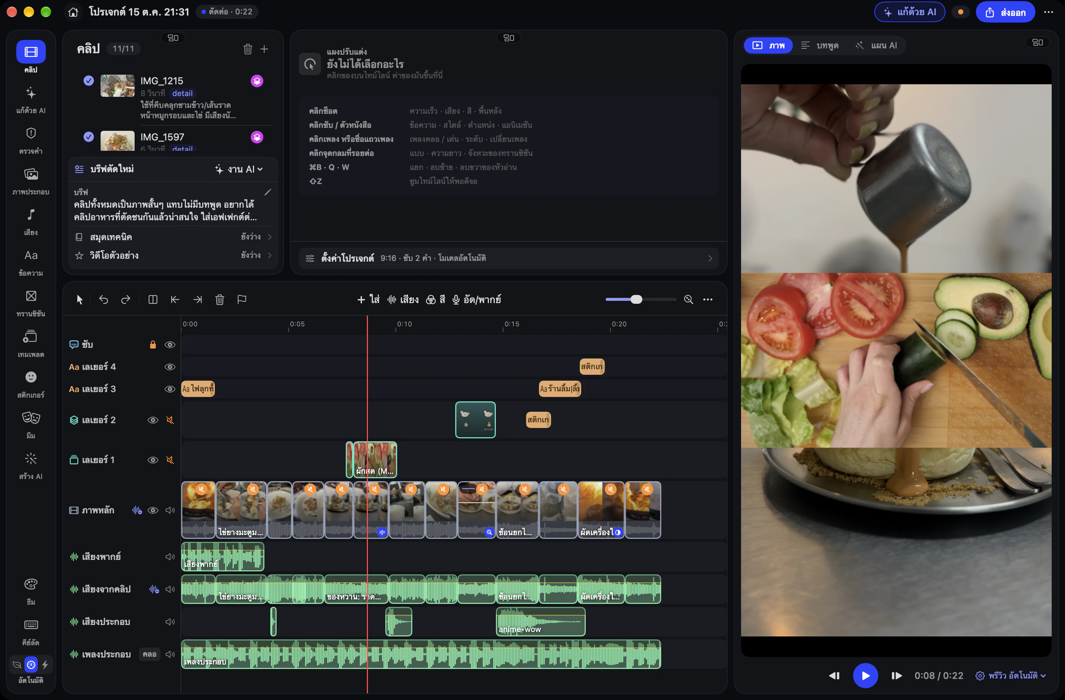Switch to the แผน AI tab

[x=876, y=45]
